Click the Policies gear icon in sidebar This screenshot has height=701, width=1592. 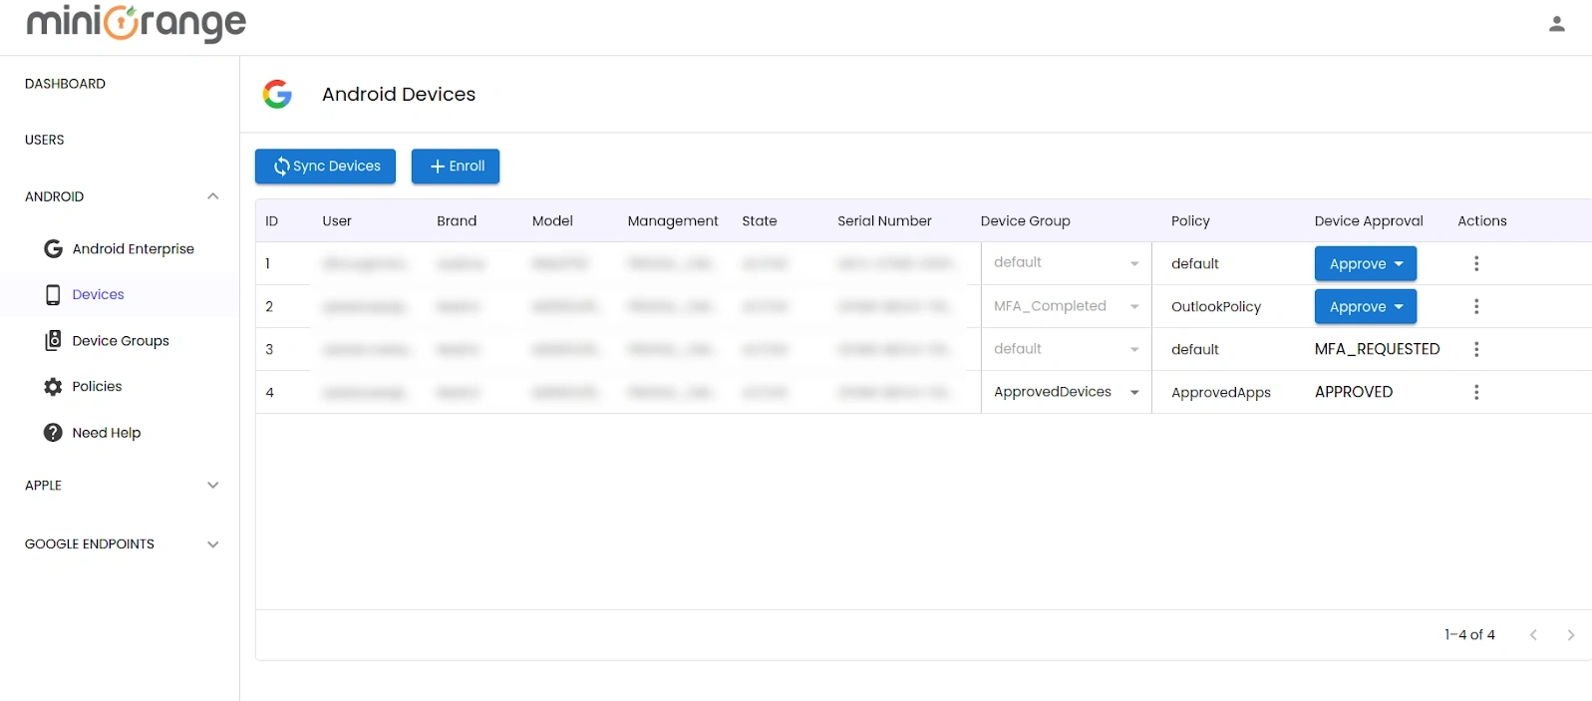point(53,387)
